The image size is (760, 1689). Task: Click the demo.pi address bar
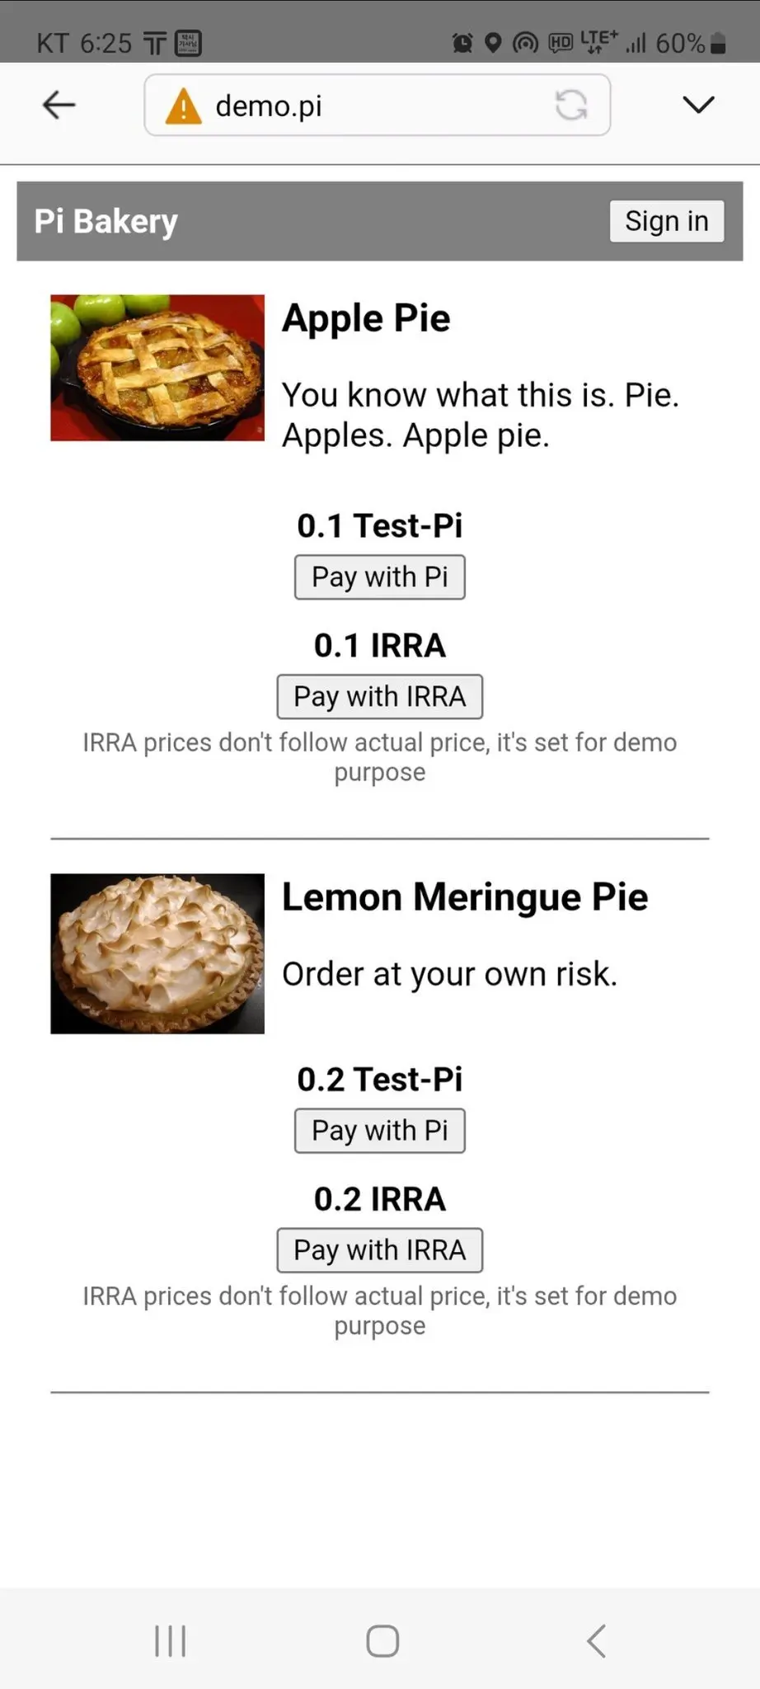coord(378,105)
